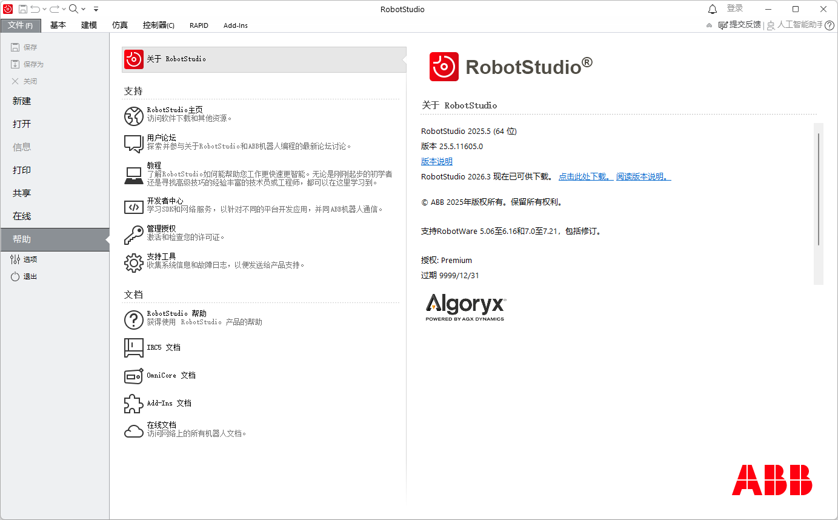The height and width of the screenshot is (520, 838).
Task: Click the 选项 sliders icon
Action: [15, 259]
